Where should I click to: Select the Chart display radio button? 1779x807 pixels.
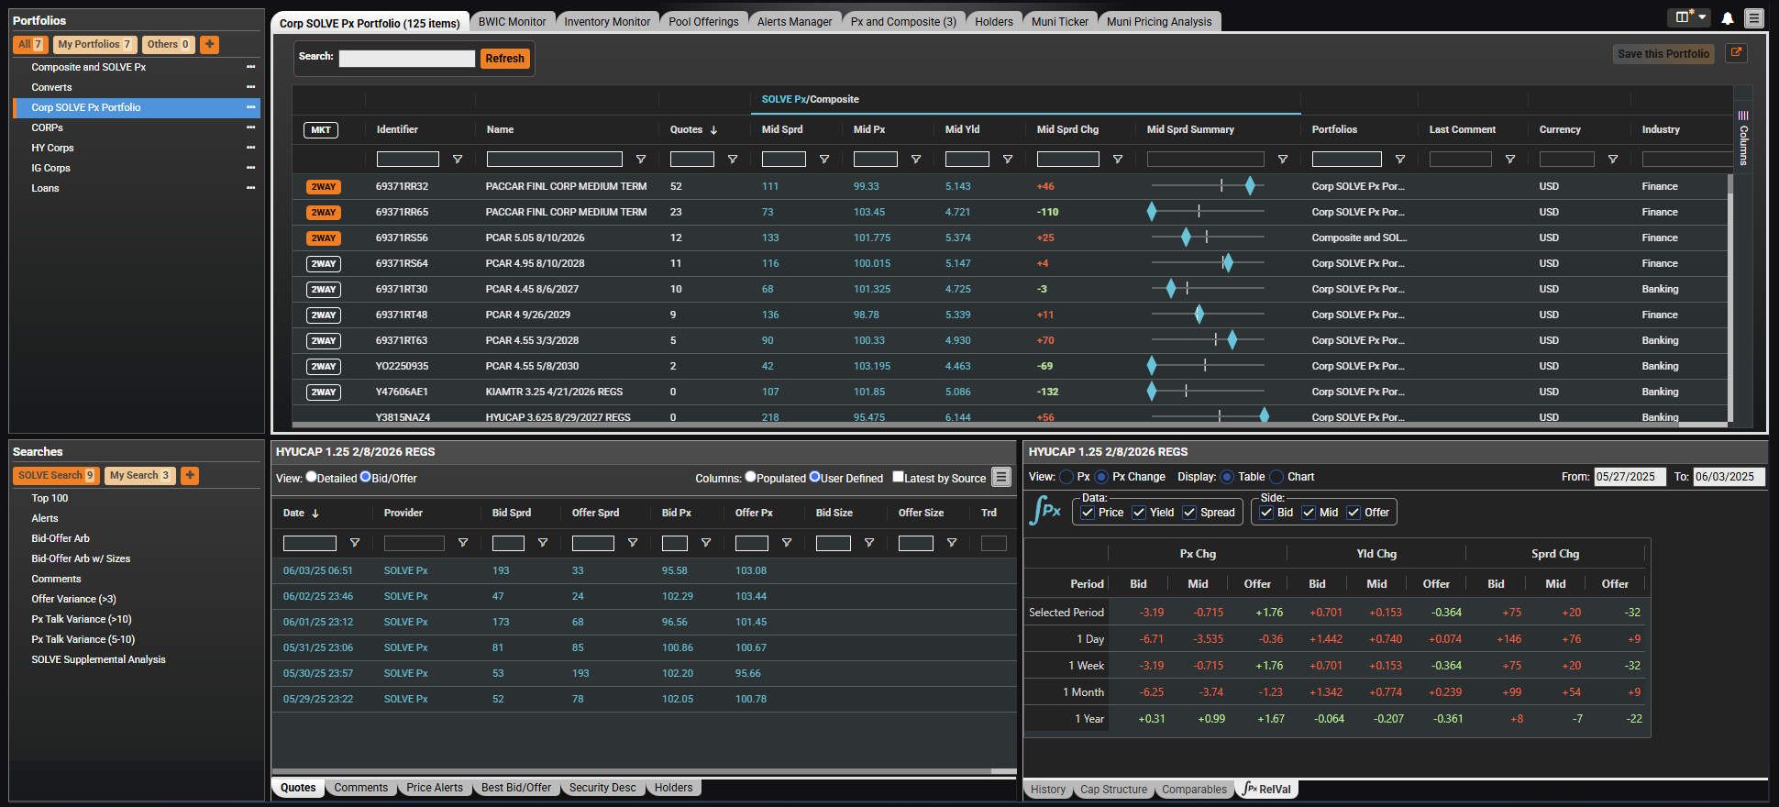pyautogui.click(x=1276, y=477)
